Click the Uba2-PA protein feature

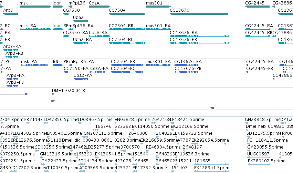pyautogui.click(x=81, y=79)
